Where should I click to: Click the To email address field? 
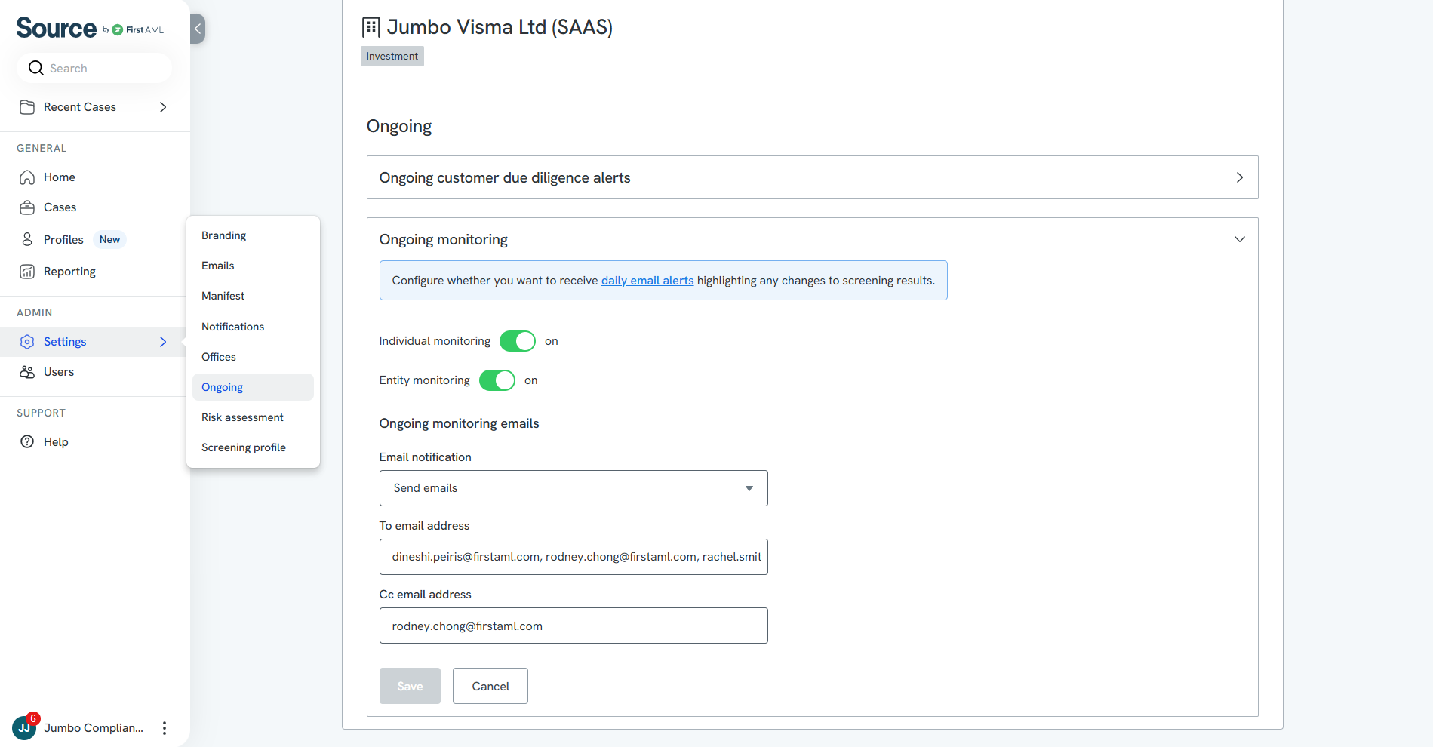(x=574, y=557)
